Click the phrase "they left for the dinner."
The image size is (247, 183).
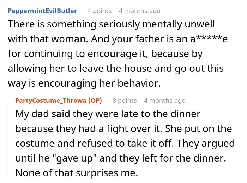(173, 158)
